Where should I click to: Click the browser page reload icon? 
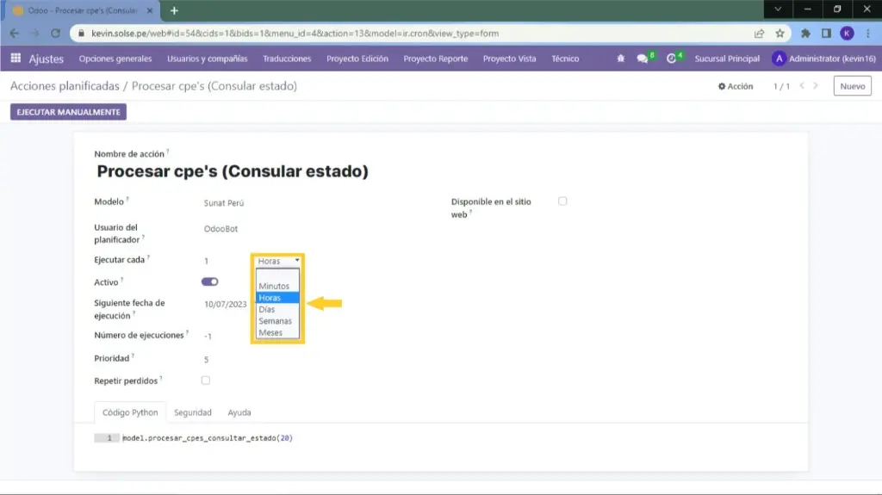tap(56, 34)
